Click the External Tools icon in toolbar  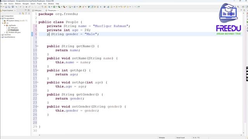tap(64, 7)
